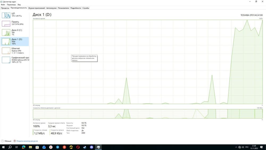
Task: Click the 3,3 мс response time value
Action: [x=52, y=126]
